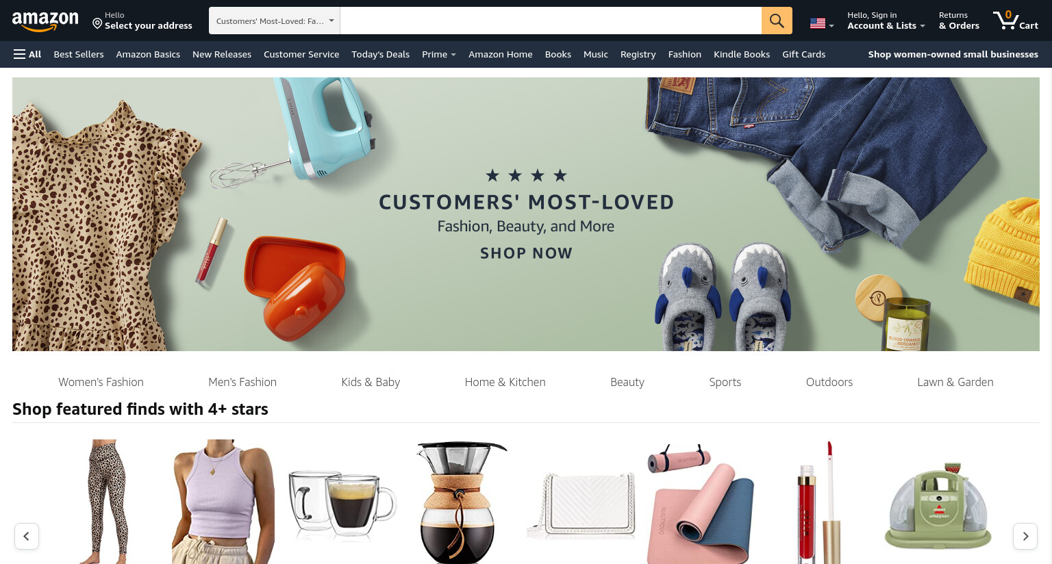Select the Home & Kitchen category tab
The width and height of the screenshot is (1052, 564).
(x=505, y=382)
